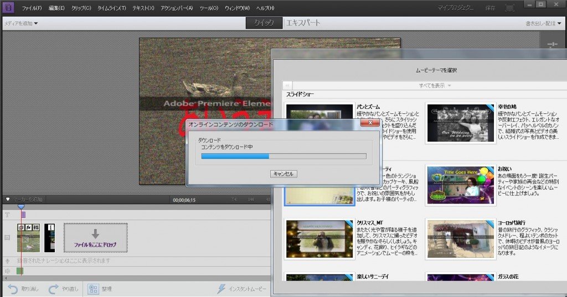Click the 楽しいサニーデイ theme title
Screen dimensions: 567x297
coord(373,277)
